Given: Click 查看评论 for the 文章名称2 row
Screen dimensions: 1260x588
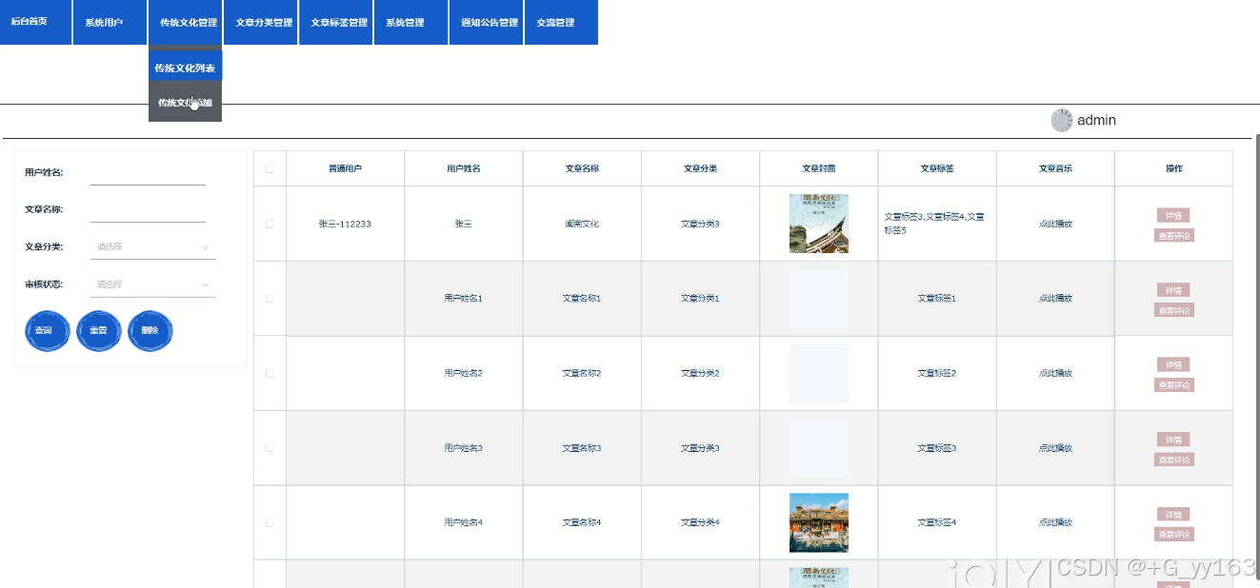Looking at the screenshot, I should [1173, 385].
